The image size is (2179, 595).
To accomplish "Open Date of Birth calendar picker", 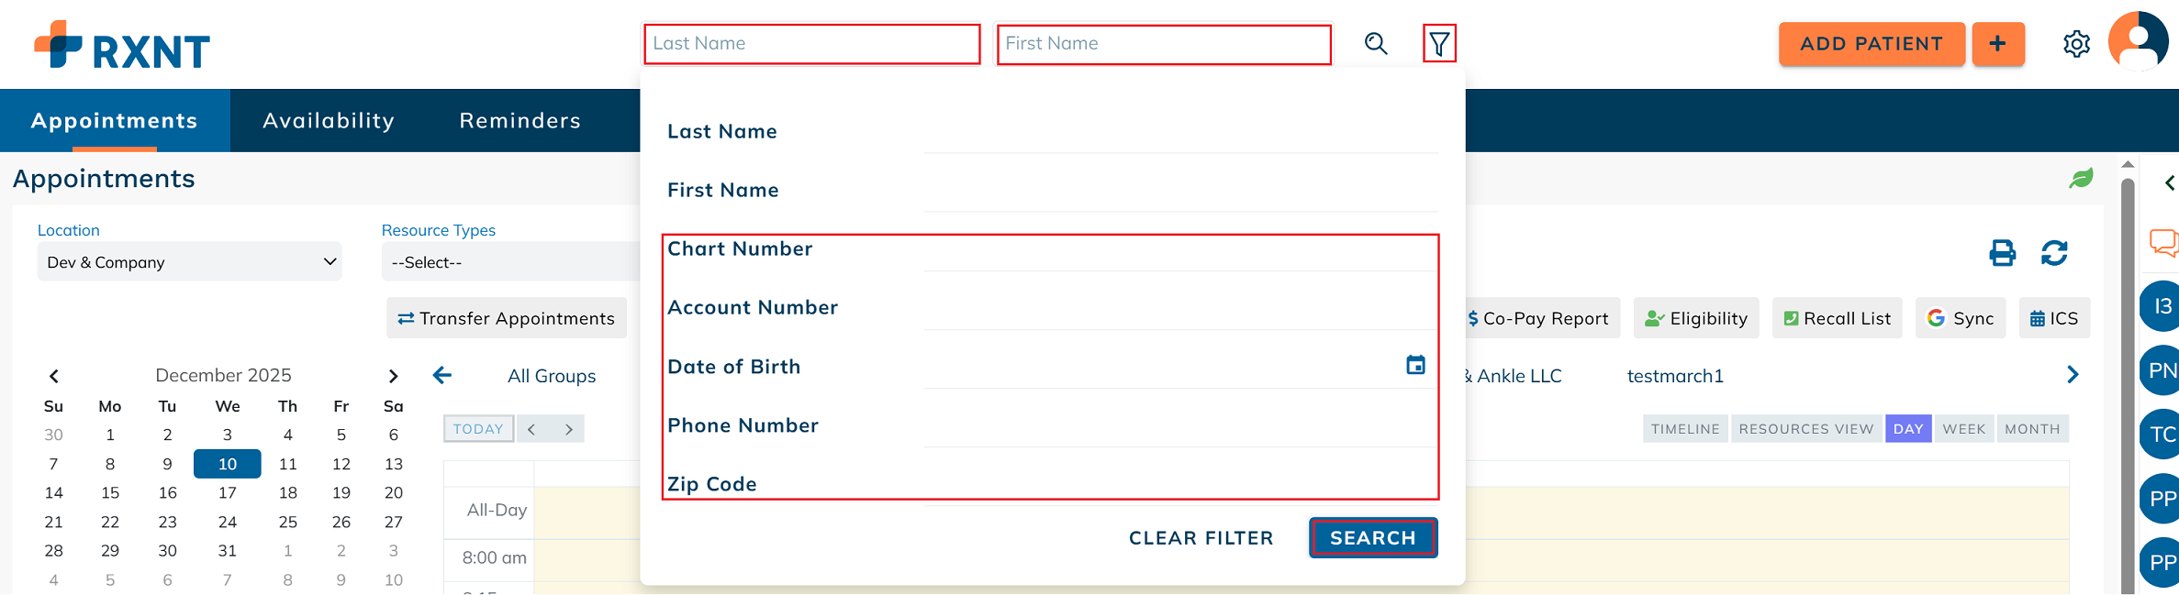I will (x=1415, y=365).
